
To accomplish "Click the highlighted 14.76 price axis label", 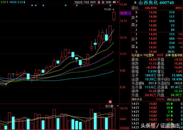I will (125, 13).
